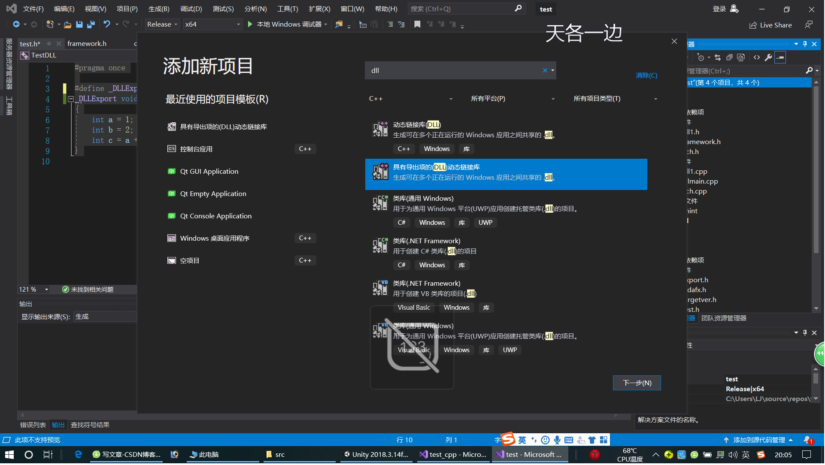Switch to the framework.h tab
825x465 pixels.
click(87, 44)
